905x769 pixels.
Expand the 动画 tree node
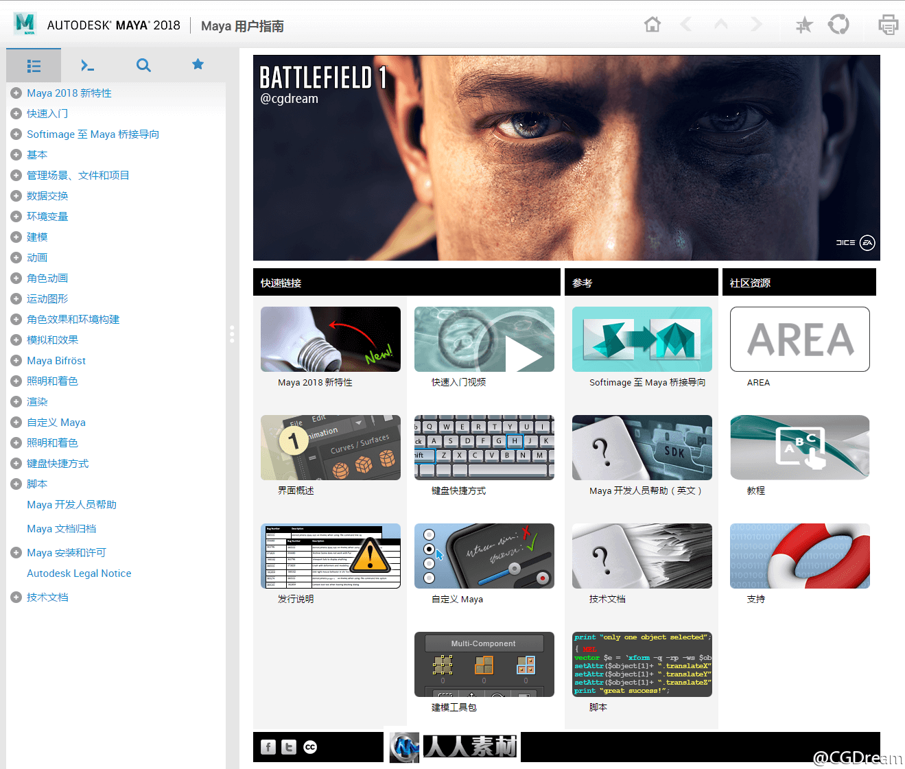click(16, 257)
